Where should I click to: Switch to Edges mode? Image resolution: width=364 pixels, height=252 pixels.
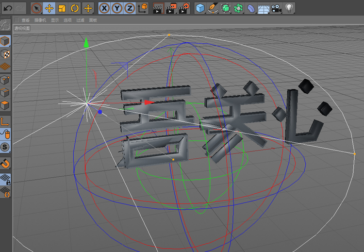[5, 93]
